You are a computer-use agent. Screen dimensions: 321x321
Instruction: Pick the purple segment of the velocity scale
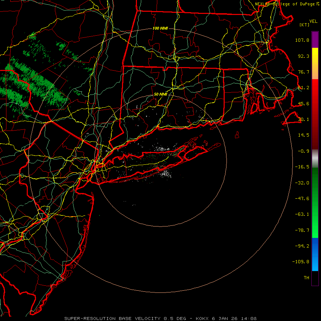click(x=315, y=40)
